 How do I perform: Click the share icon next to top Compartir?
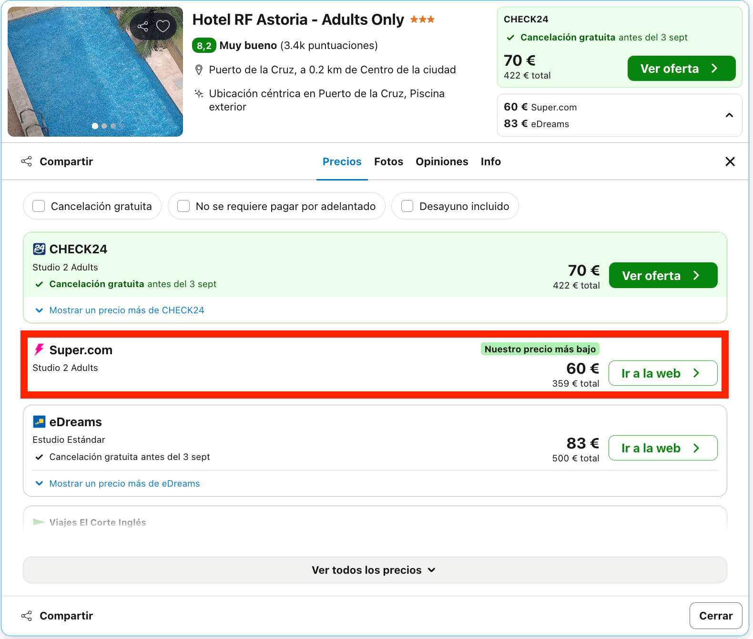27,161
